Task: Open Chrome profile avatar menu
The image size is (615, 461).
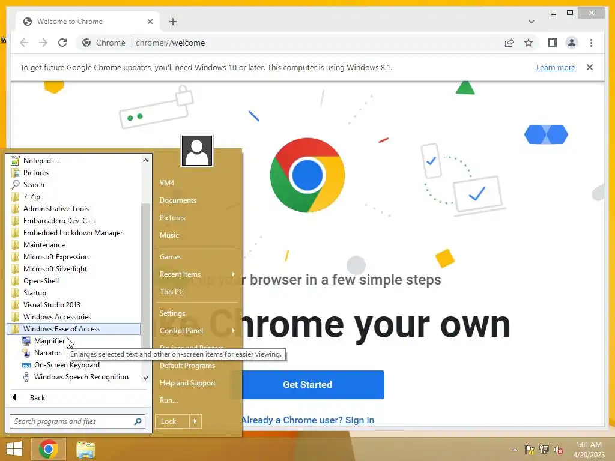Action: [x=572, y=43]
